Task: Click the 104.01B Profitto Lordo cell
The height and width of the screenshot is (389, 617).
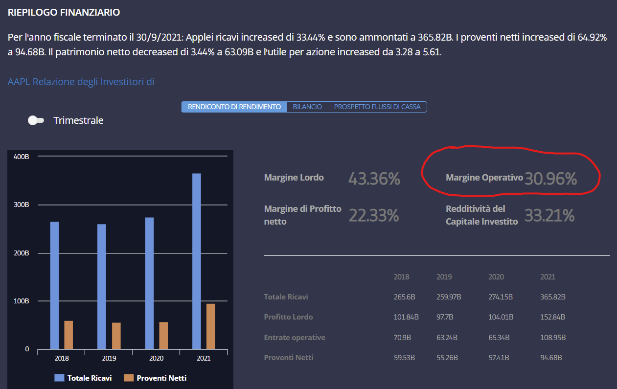Action: click(x=501, y=317)
